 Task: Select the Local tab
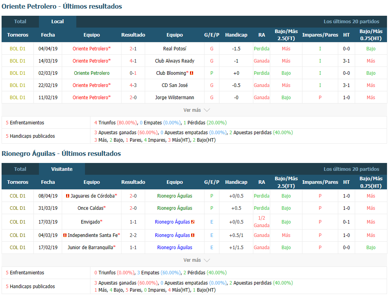pos(57,22)
